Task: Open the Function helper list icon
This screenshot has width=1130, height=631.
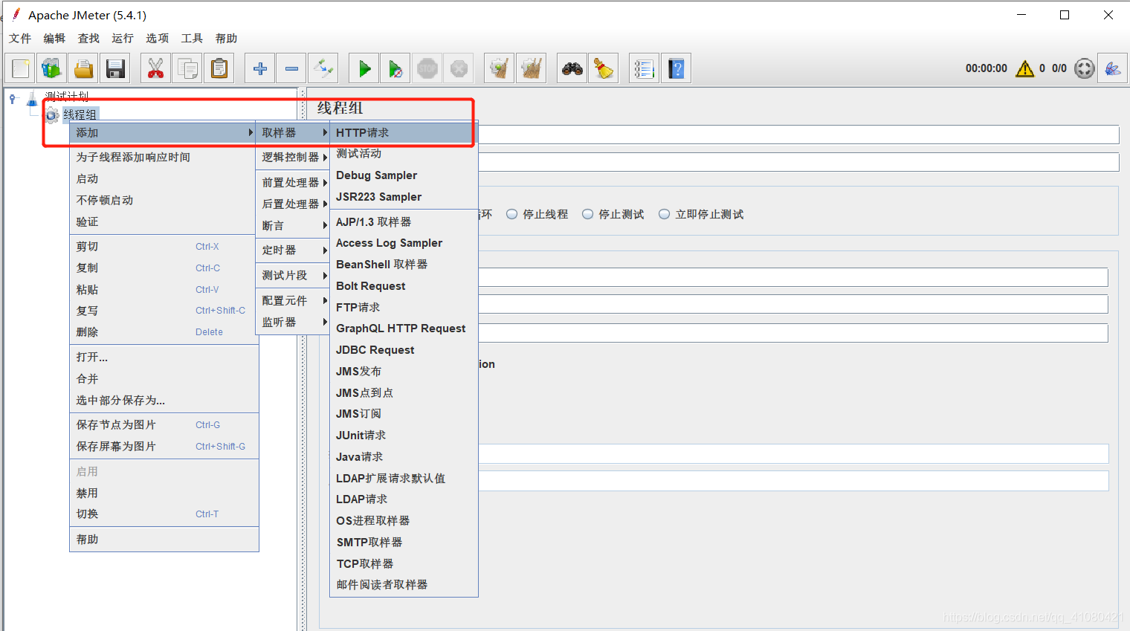Action: click(644, 68)
